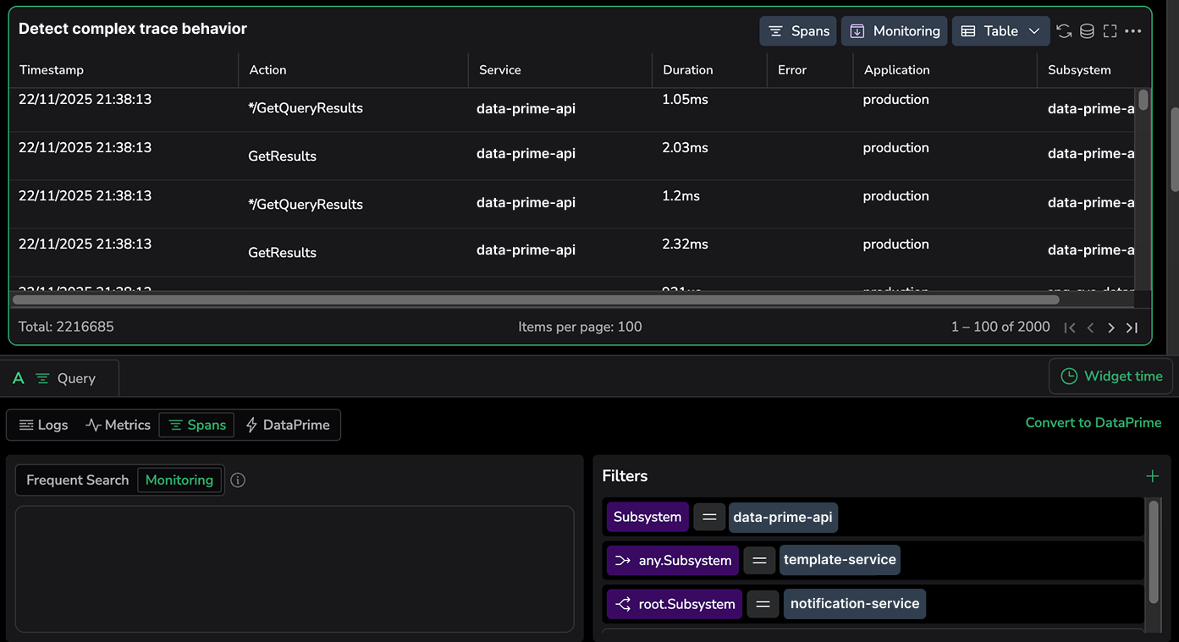The image size is (1179, 642).
Task: Switch search mode to Frequent Search
Action: (77, 480)
